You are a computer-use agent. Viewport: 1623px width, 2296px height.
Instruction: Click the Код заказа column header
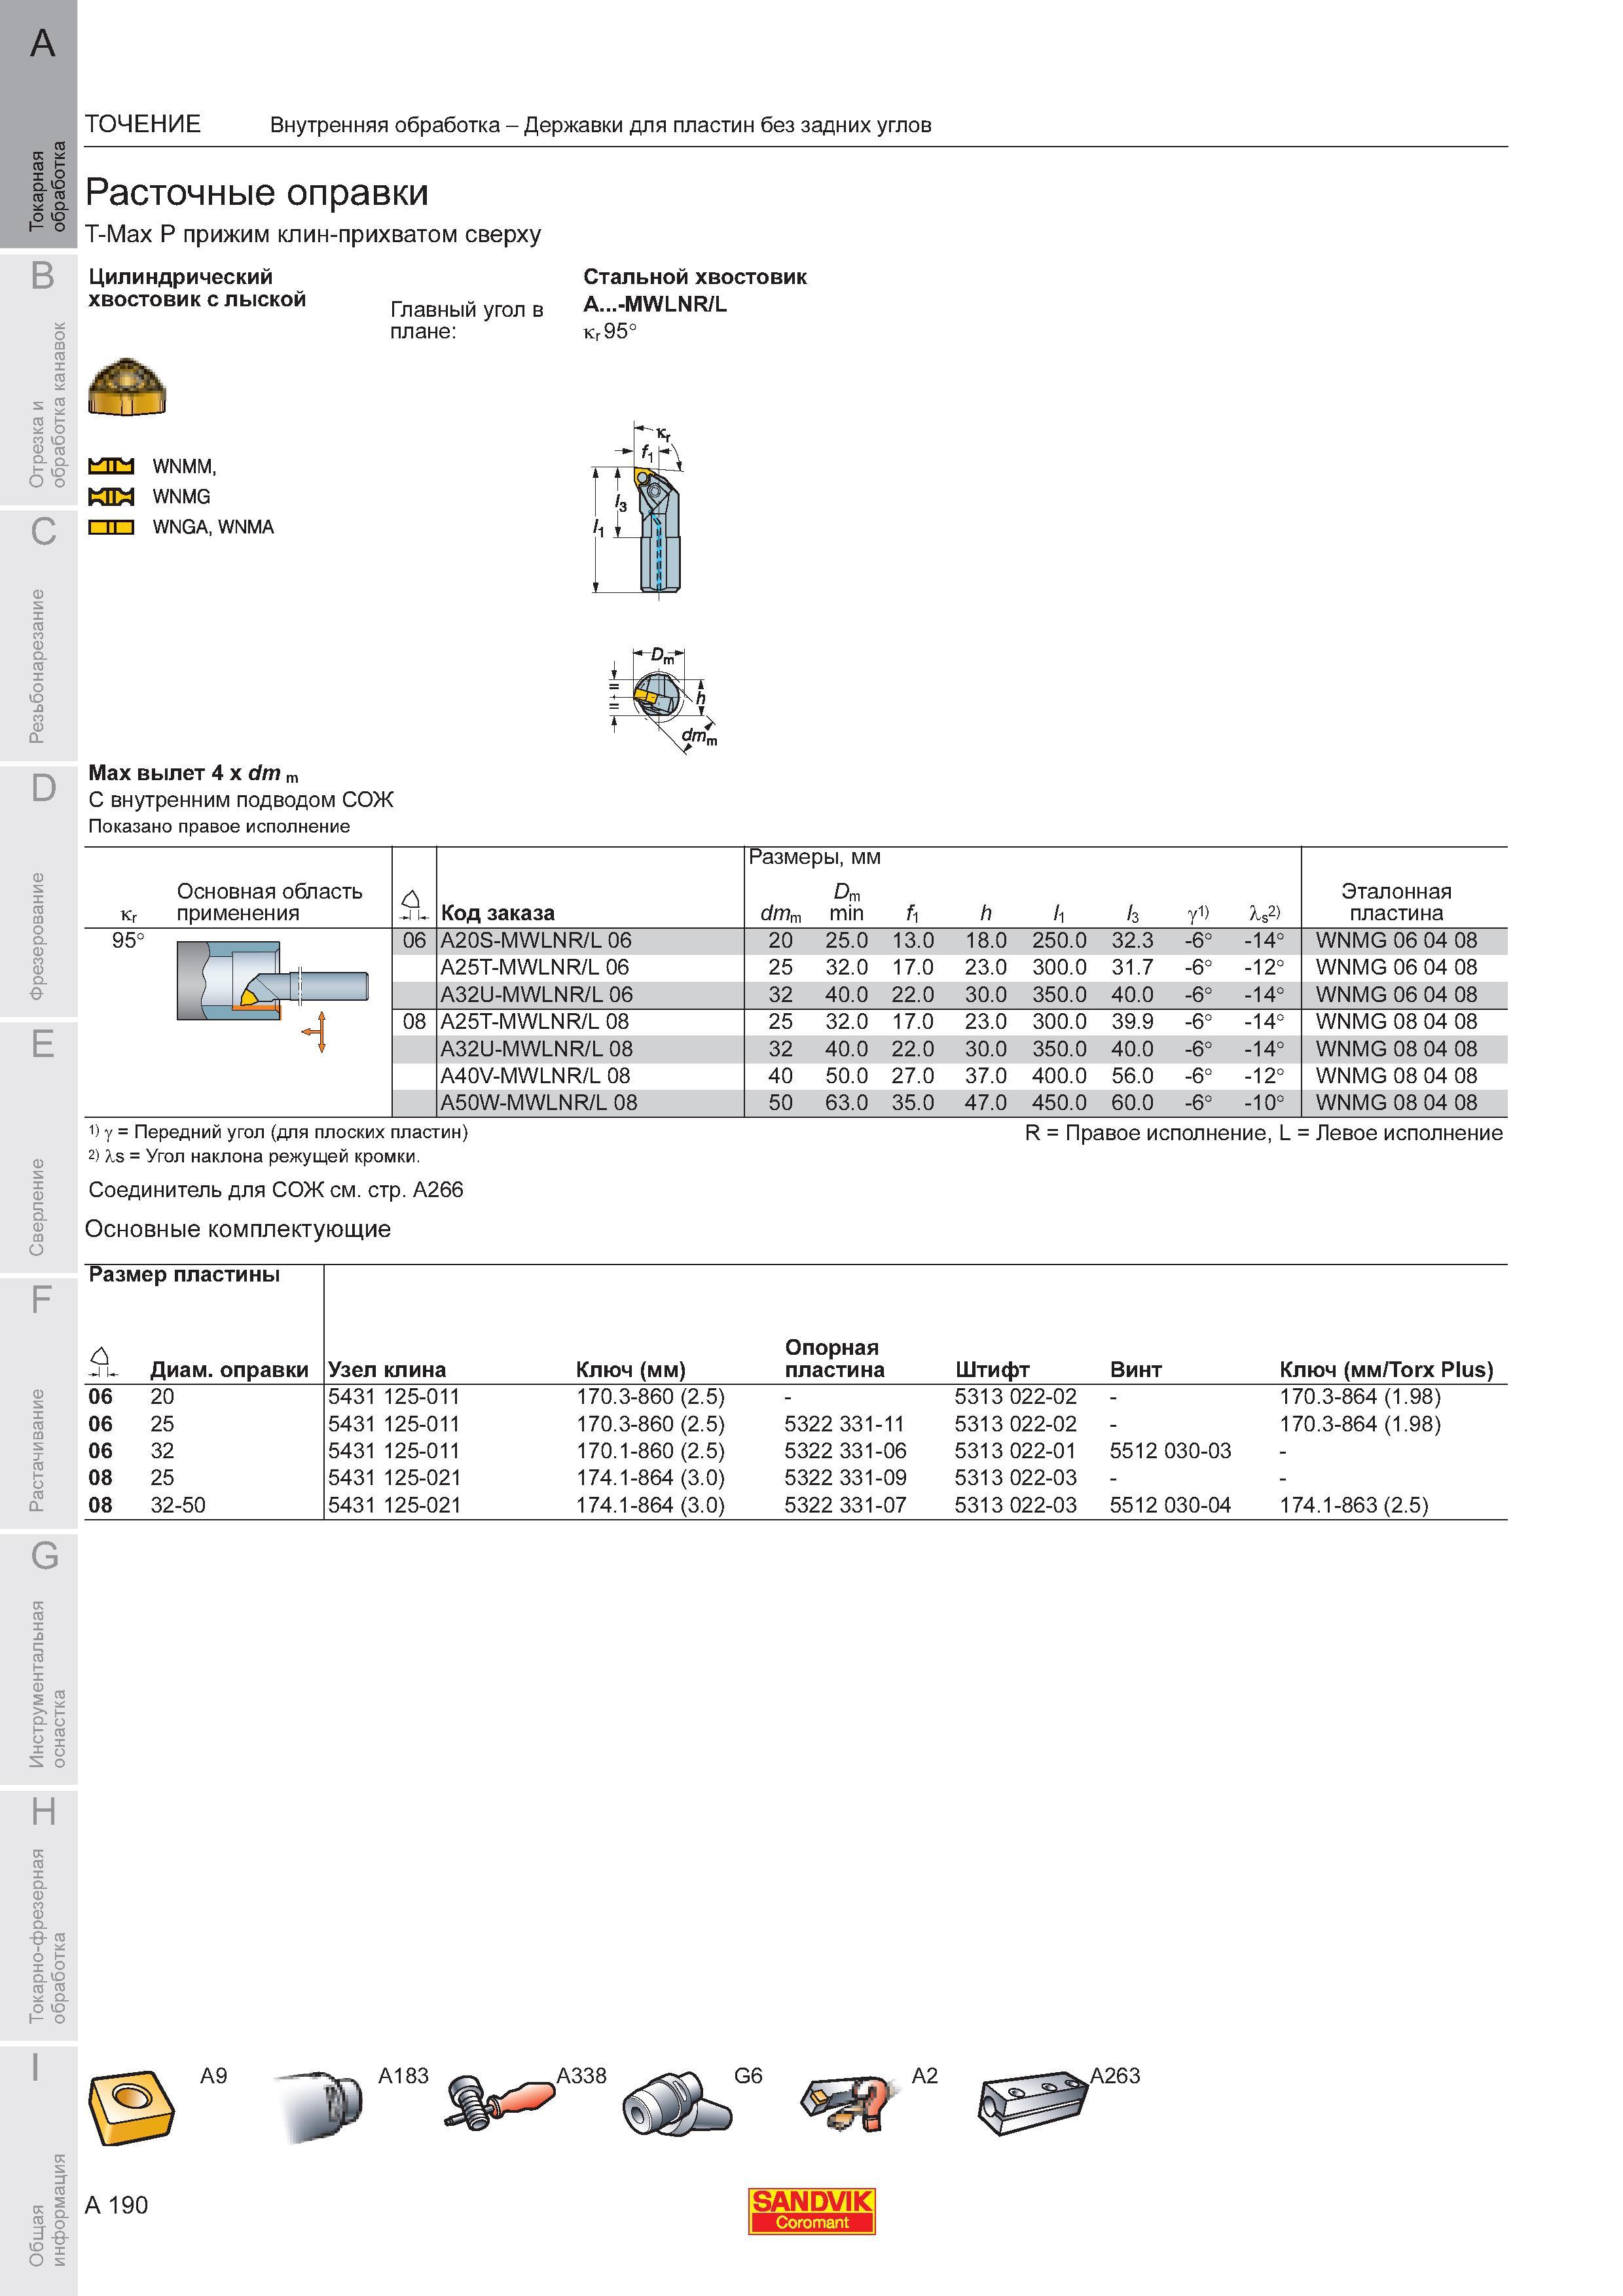point(497,913)
